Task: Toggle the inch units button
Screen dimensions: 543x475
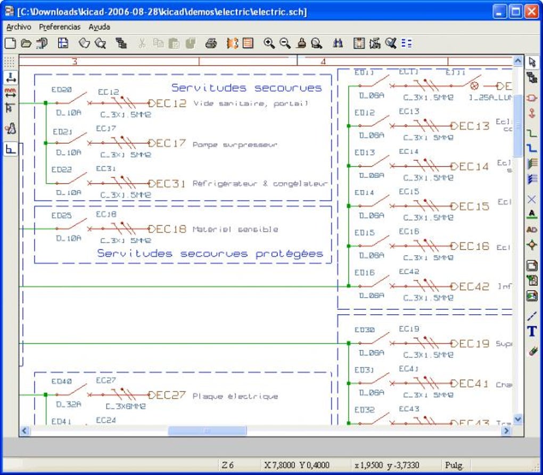Action: [10, 78]
